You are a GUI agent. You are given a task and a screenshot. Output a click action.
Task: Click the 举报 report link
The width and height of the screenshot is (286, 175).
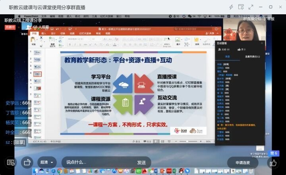click(271, 18)
